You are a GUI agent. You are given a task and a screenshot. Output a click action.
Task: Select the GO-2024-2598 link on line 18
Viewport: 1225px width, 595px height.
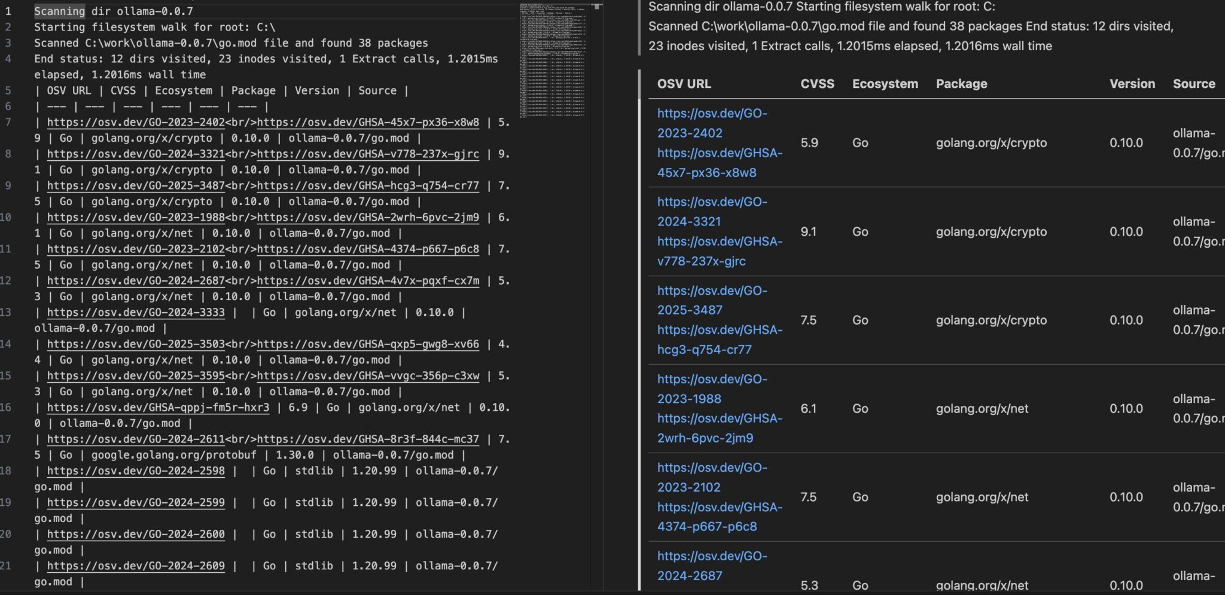pyautogui.click(x=136, y=471)
